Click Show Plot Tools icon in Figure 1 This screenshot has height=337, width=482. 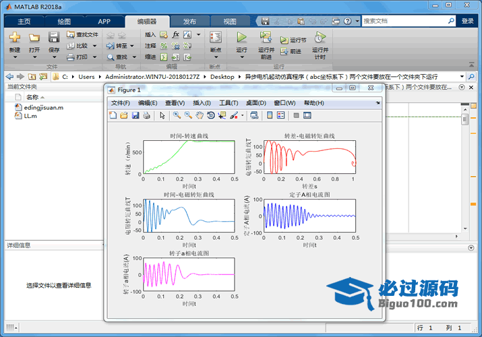[307, 115]
